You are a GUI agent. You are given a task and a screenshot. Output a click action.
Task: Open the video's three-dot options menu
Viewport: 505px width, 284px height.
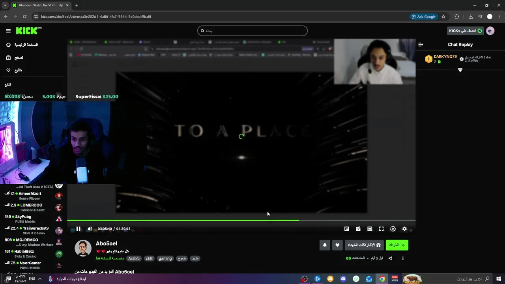point(403,258)
